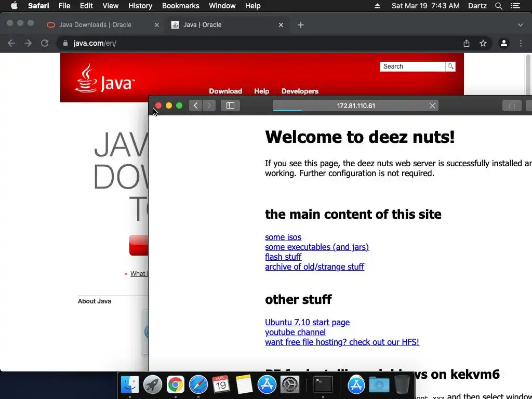Image resolution: width=532 pixels, height=399 pixels.
Task: Toggle the Safari sidebar button
Action: coord(230,105)
